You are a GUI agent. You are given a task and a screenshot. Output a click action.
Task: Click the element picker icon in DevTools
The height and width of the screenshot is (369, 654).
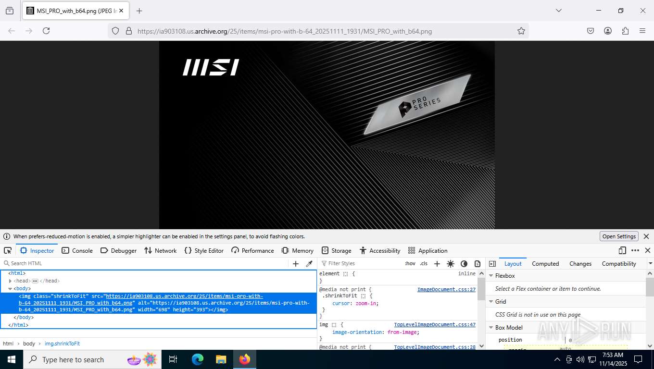[8, 250]
